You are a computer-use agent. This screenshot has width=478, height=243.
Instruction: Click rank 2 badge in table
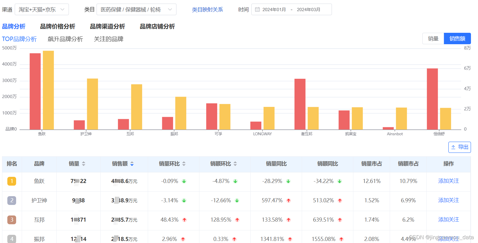12,200
